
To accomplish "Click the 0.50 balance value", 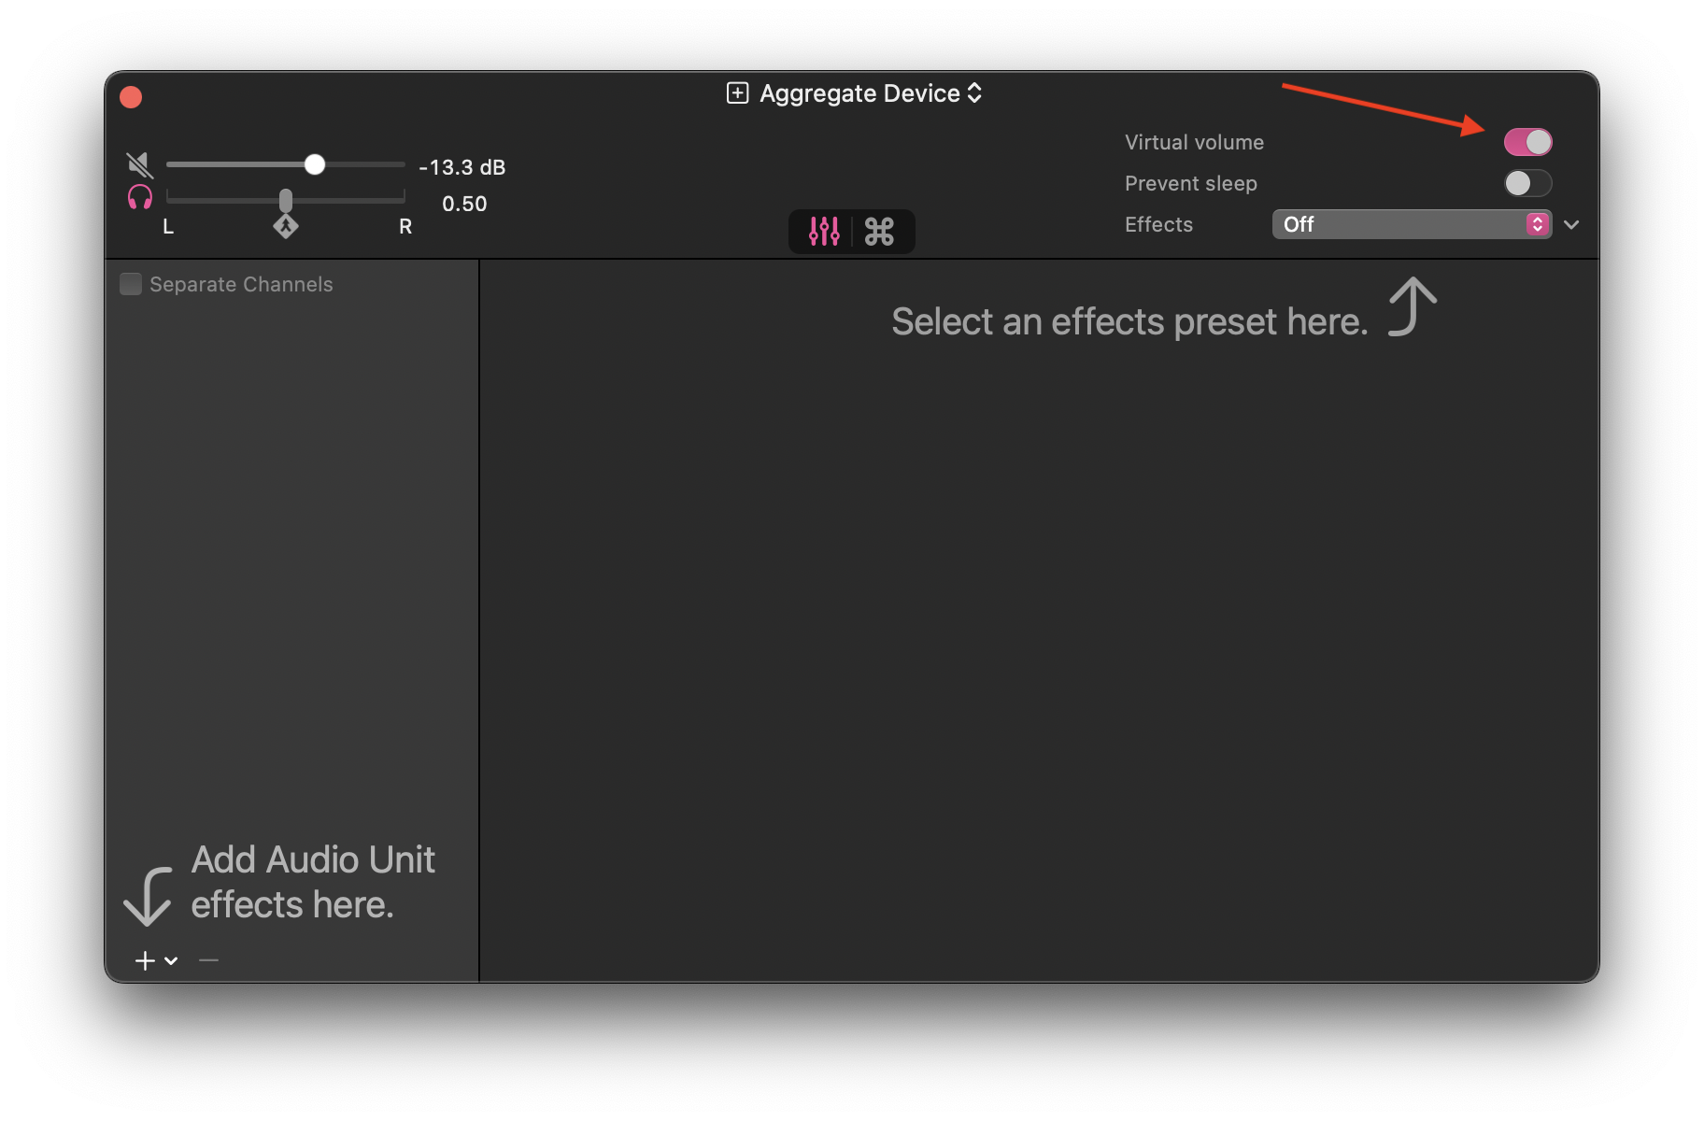I will (x=465, y=204).
